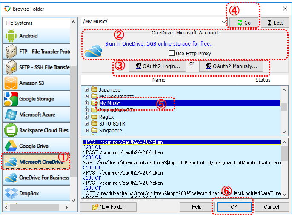292x215 pixels.
Task: Click folder tree scroll down arrow
Action: pyautogui.click(x=284, y=132)
